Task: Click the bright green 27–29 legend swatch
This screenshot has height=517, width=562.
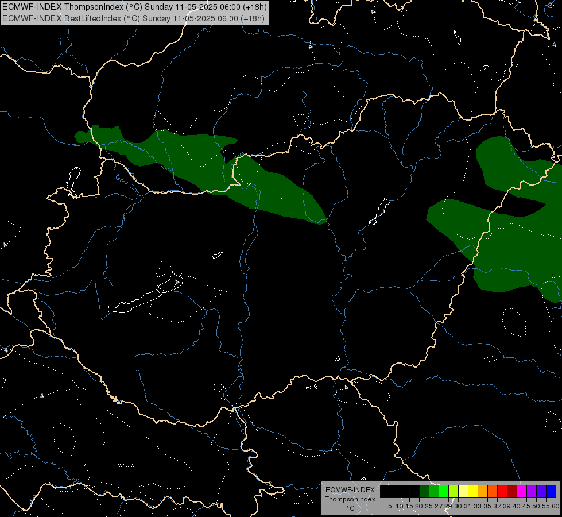Action: pos(444,491)
